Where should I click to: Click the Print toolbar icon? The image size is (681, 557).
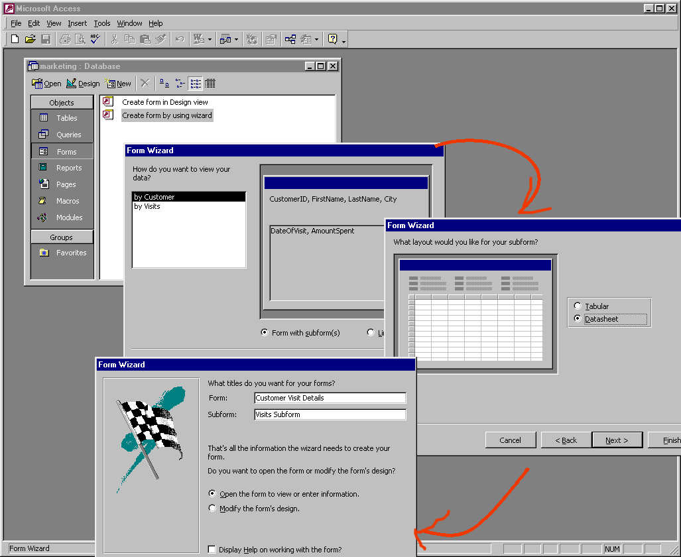[65, 39]
